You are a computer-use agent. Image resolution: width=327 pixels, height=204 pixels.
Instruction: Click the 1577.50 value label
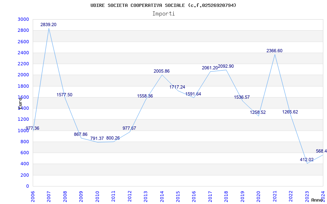tap(65, 95)
